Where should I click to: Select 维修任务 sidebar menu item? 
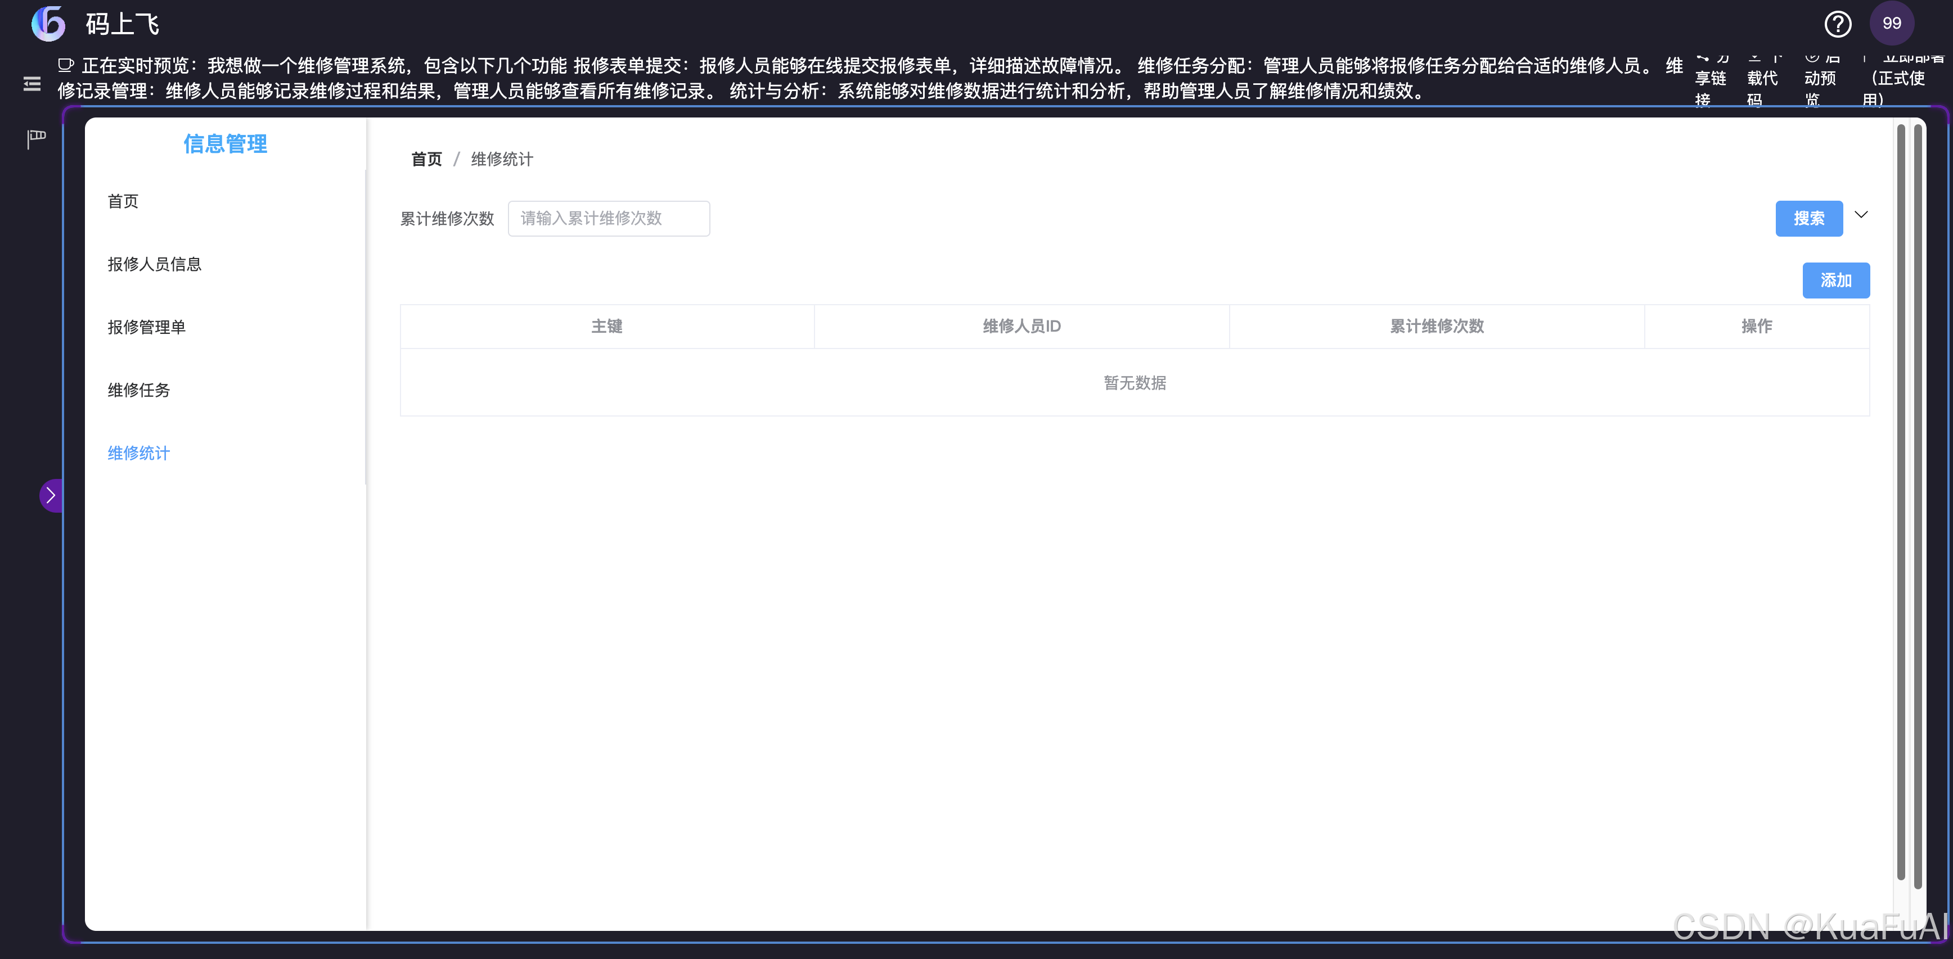(139, 390)
